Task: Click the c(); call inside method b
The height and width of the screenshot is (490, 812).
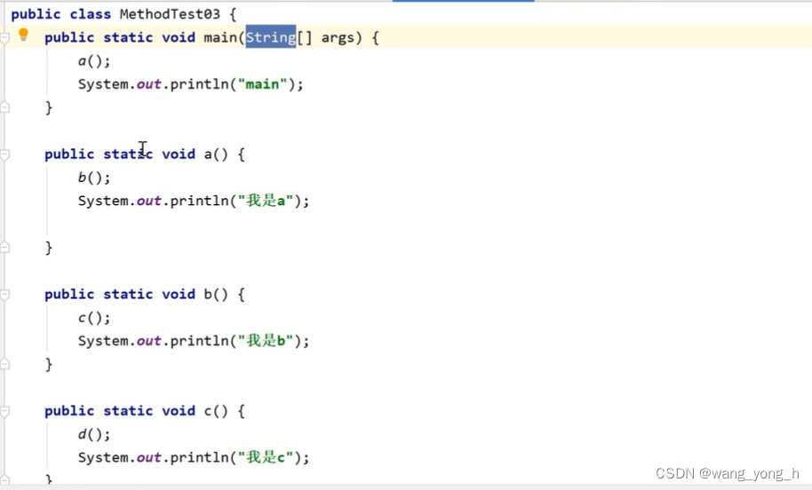Action: pyautogui.click(x=94, y=318)
